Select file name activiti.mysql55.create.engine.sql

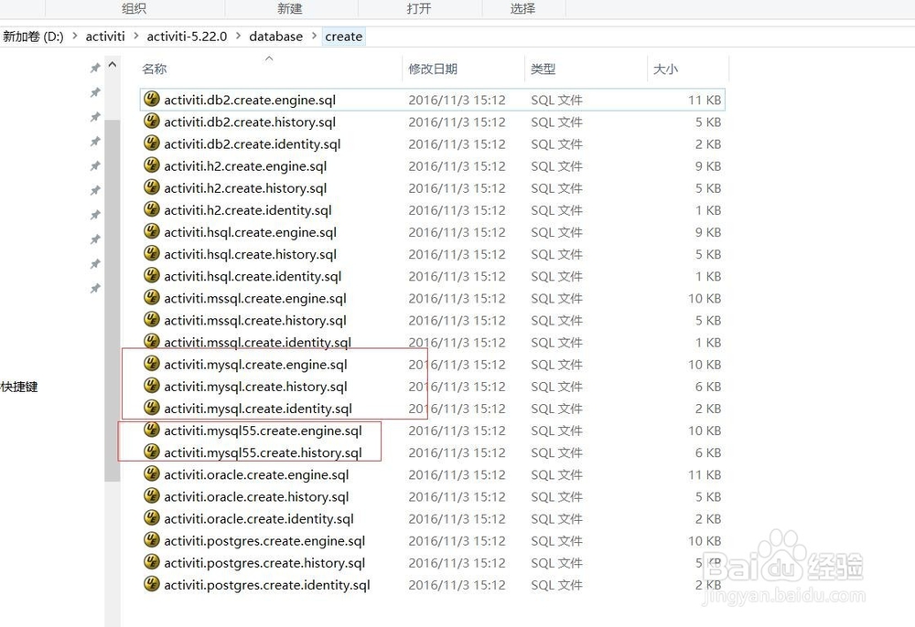click(263, 430)
